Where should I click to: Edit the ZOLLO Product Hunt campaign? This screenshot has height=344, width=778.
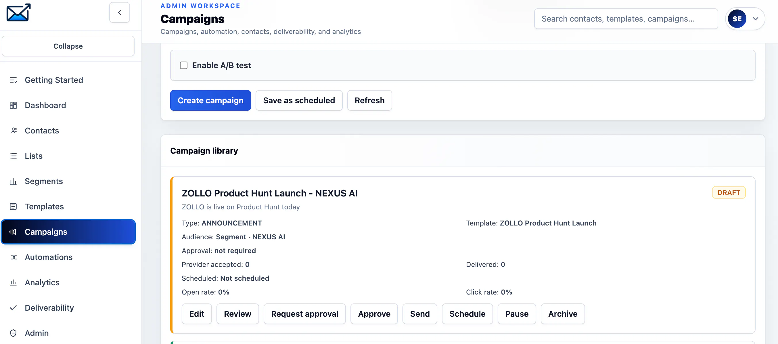[x=197, y=314]
